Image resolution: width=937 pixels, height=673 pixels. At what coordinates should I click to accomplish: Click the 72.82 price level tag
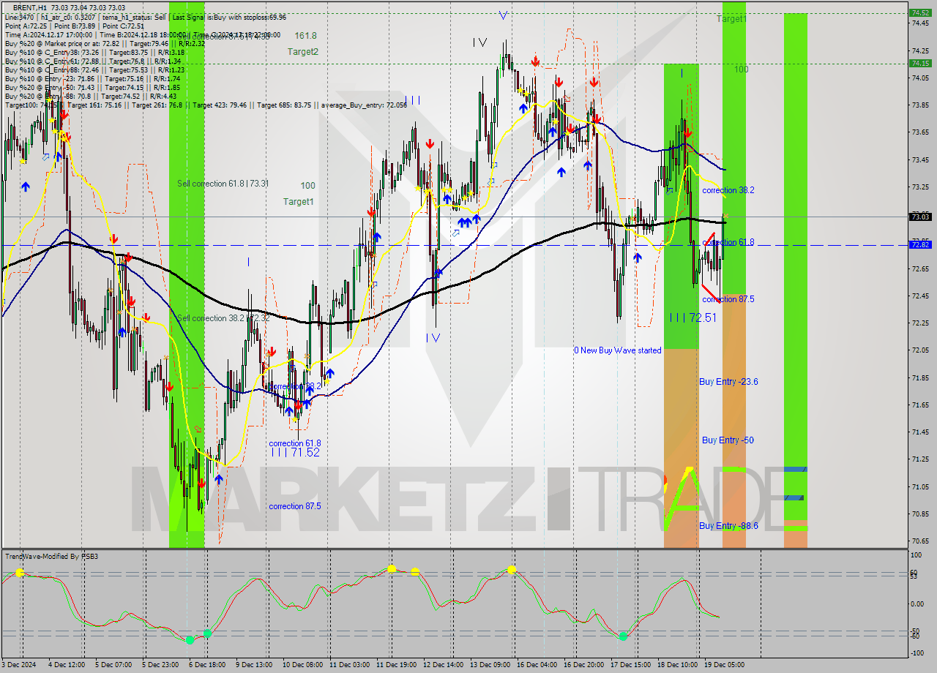pos(919,244)
